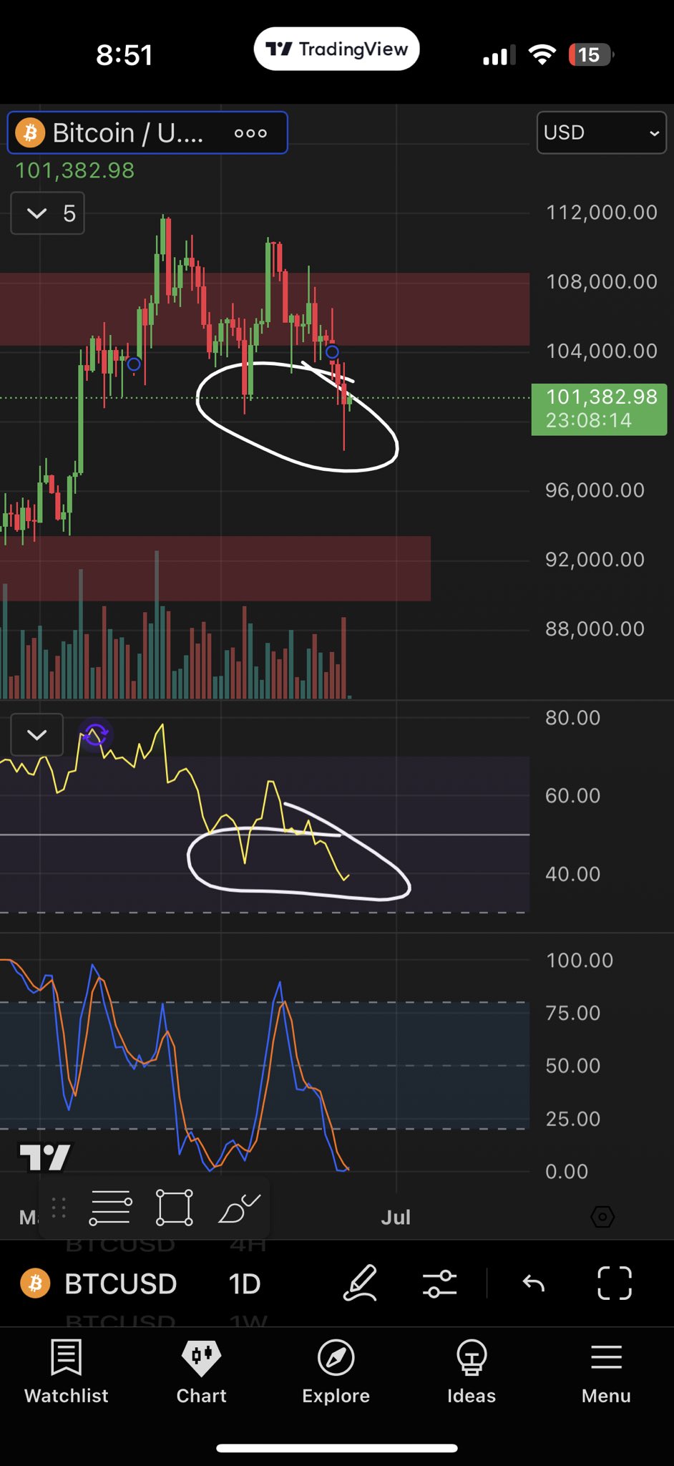Tap the green 101,382.98 price in the legend
This screenshot has height=1466, width=674.
[x=75, y=170]
